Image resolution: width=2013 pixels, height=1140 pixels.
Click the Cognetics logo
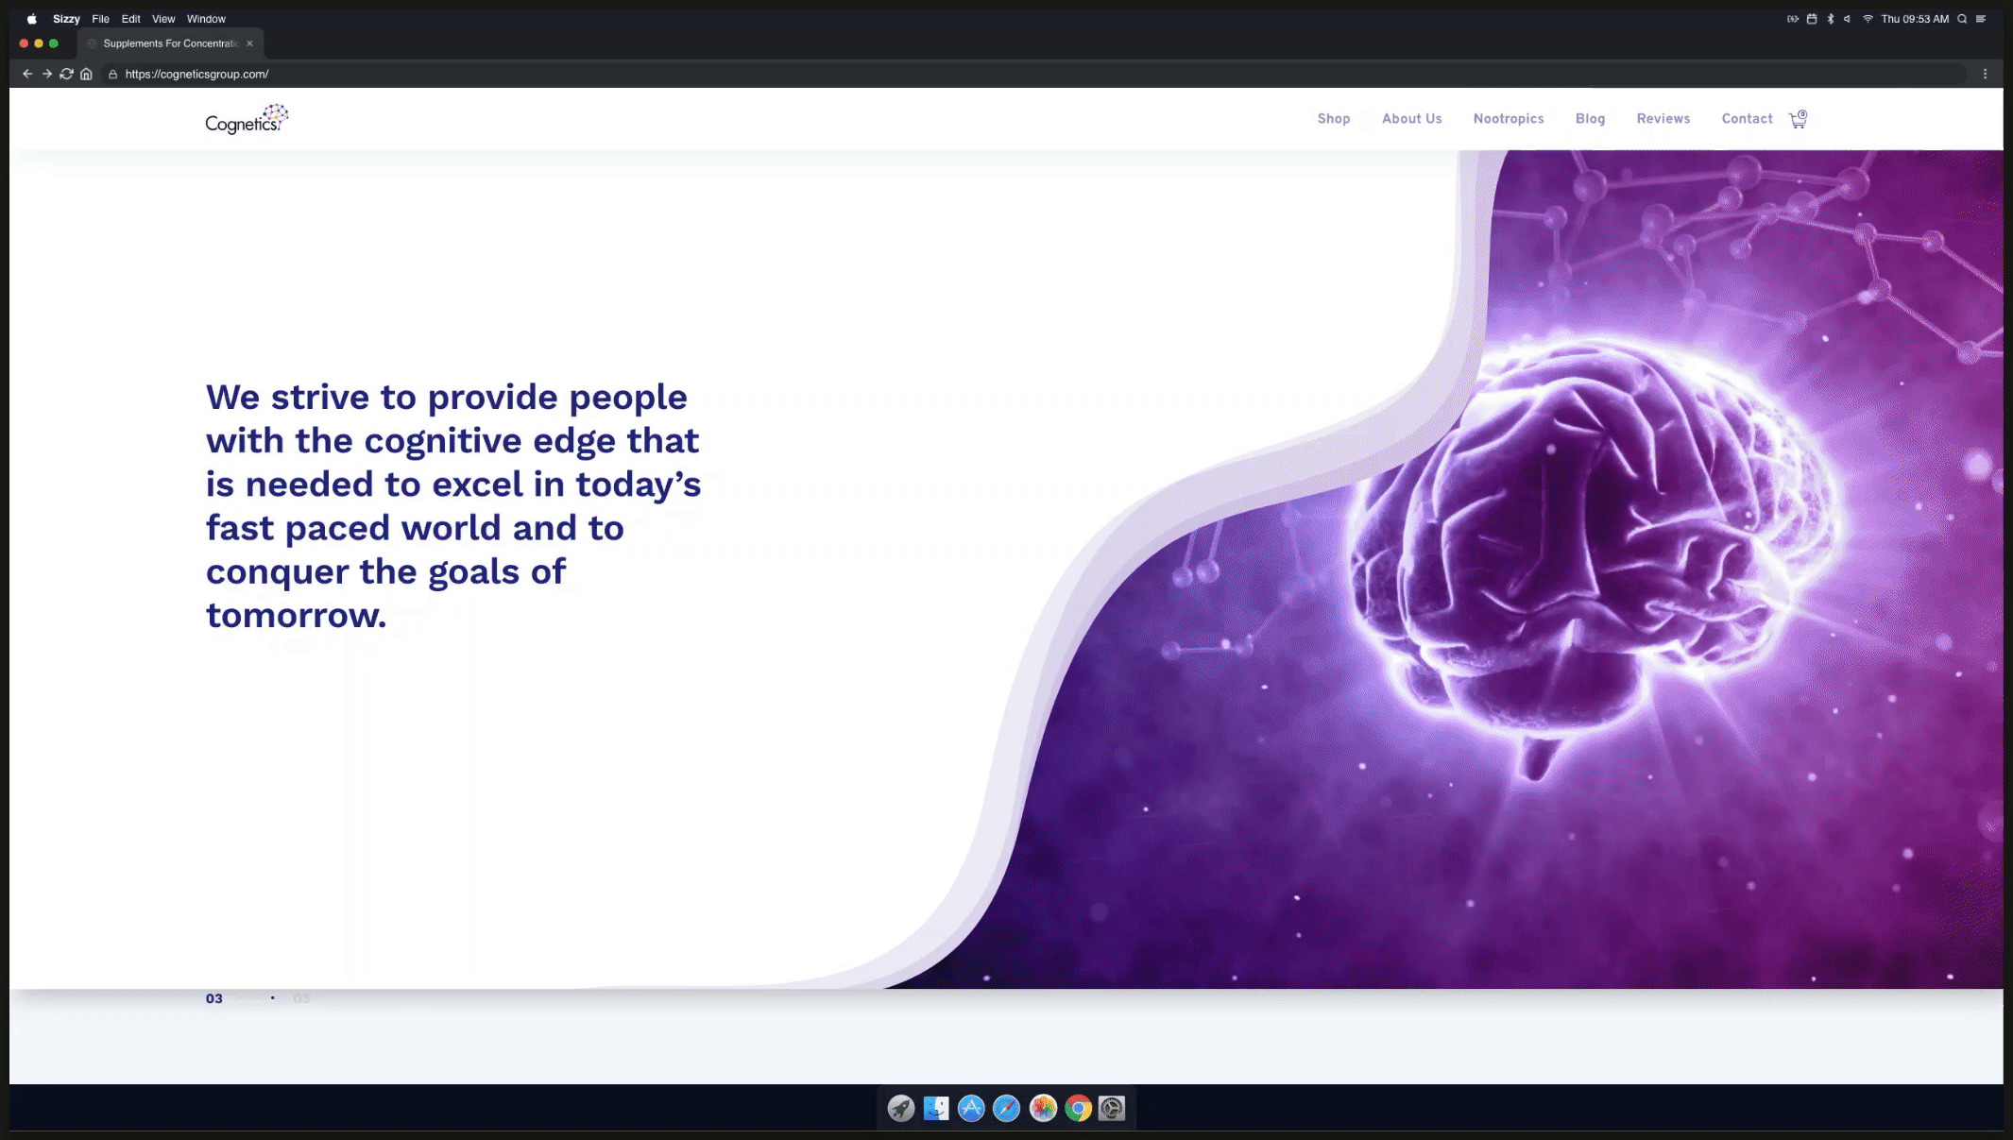246,120
